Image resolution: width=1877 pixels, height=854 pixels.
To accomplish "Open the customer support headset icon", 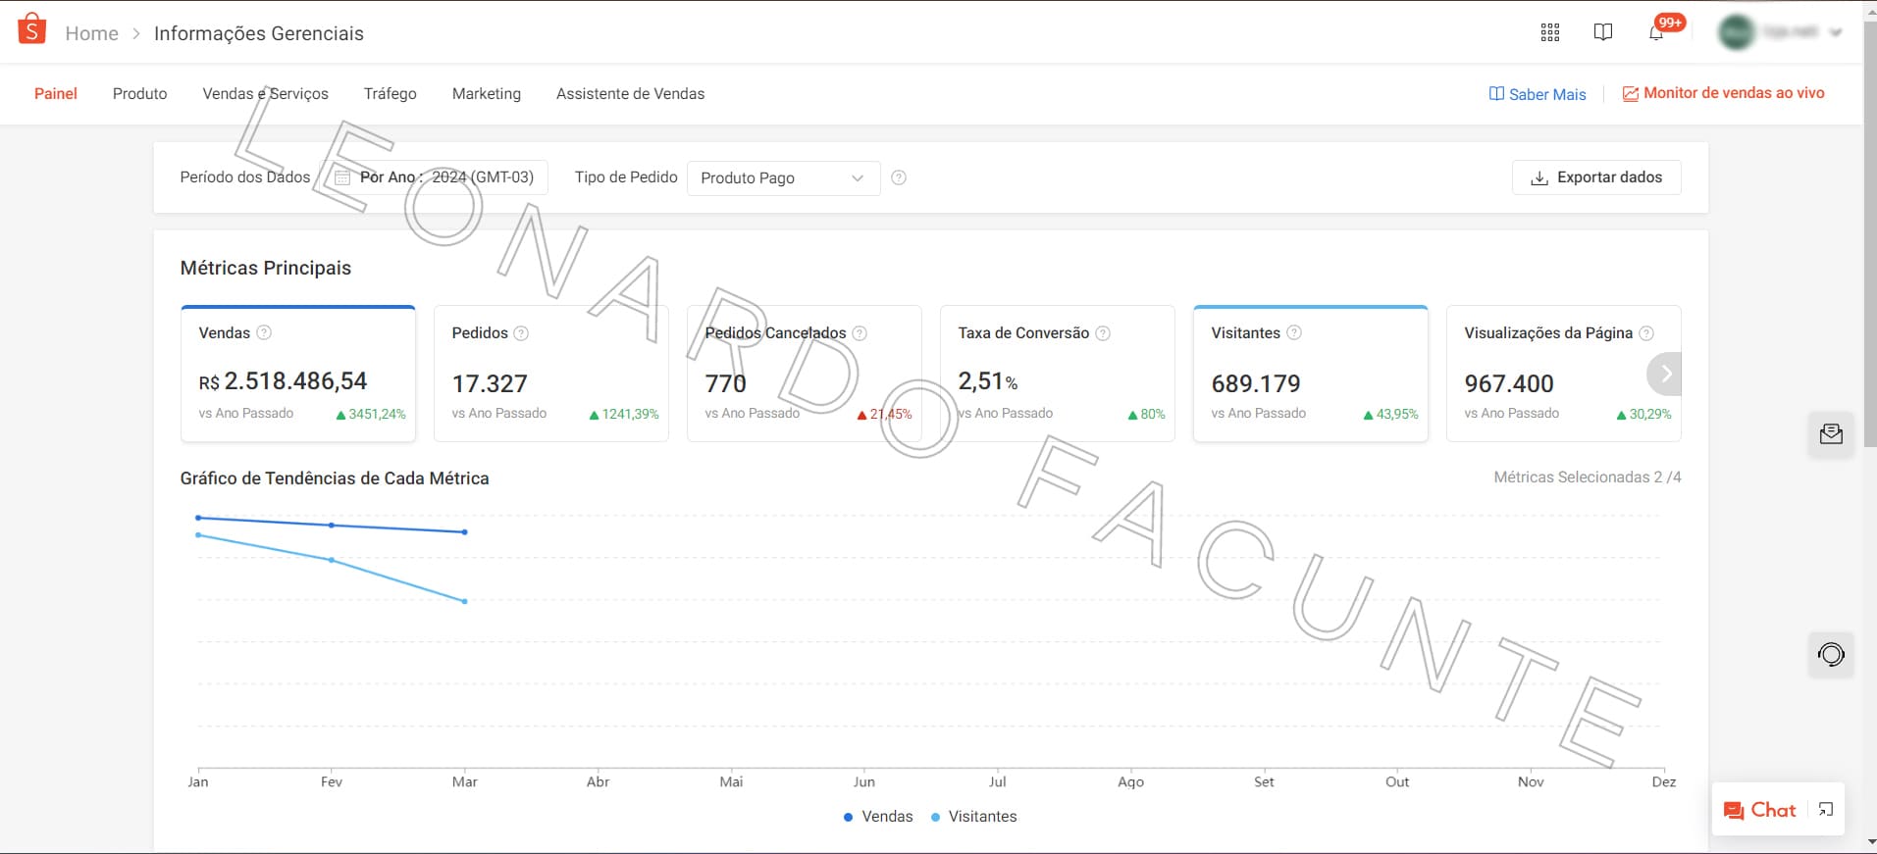I will 1831,654.
